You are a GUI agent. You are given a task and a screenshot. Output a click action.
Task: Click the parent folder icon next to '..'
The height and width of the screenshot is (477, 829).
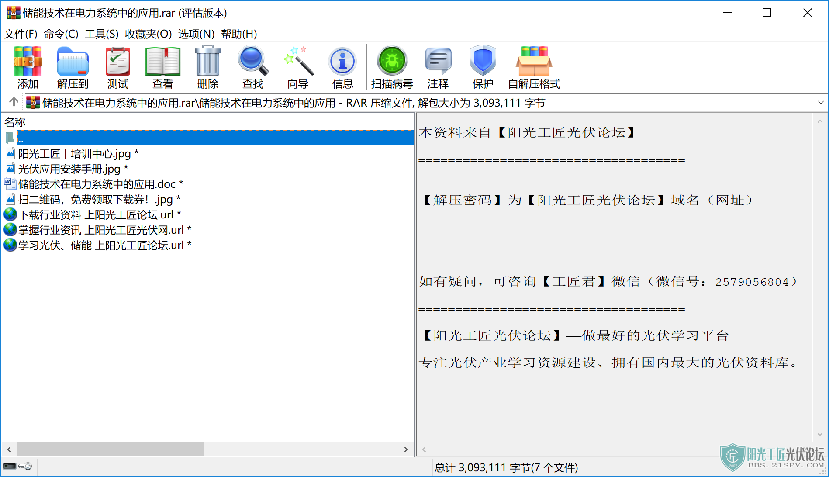tap(10, 138)
